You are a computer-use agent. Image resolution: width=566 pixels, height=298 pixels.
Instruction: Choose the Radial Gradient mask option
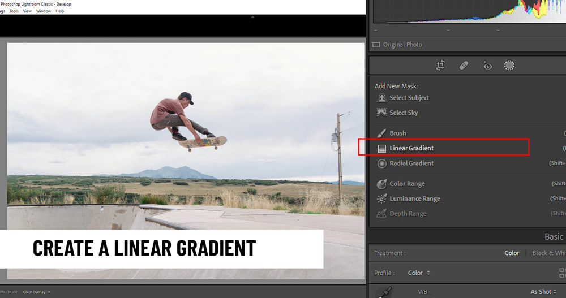[x=411, y=163]
